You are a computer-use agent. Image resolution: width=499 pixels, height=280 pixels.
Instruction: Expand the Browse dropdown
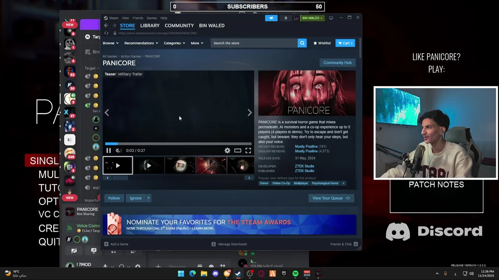(111, 43)
